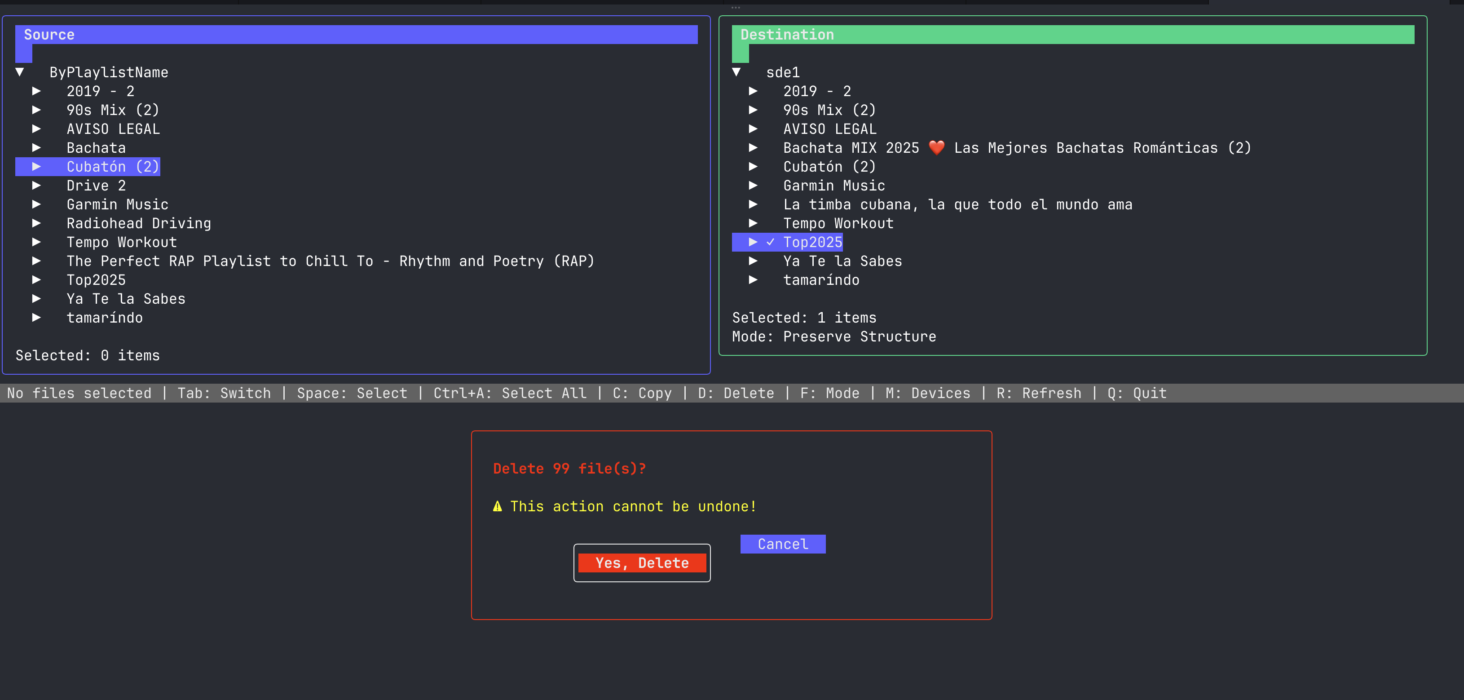The width and height of the screenshot is (1464, 700).
Task: Collapse the sde1 tree in Destination
Action: point(737,71)
